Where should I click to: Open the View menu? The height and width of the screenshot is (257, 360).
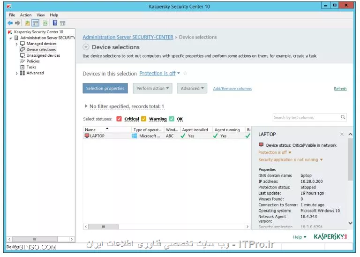(41, 15)
